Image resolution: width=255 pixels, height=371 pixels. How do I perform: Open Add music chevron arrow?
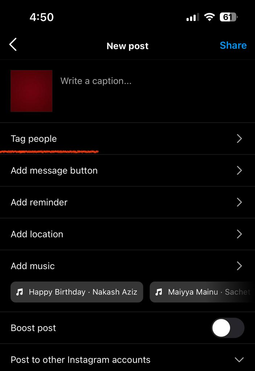(239, 266)
